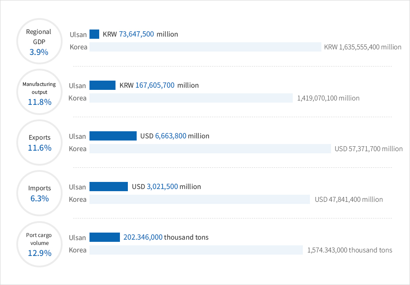
Task: Click the KRW 73,647,500 million value
Action: click(141, 34)
